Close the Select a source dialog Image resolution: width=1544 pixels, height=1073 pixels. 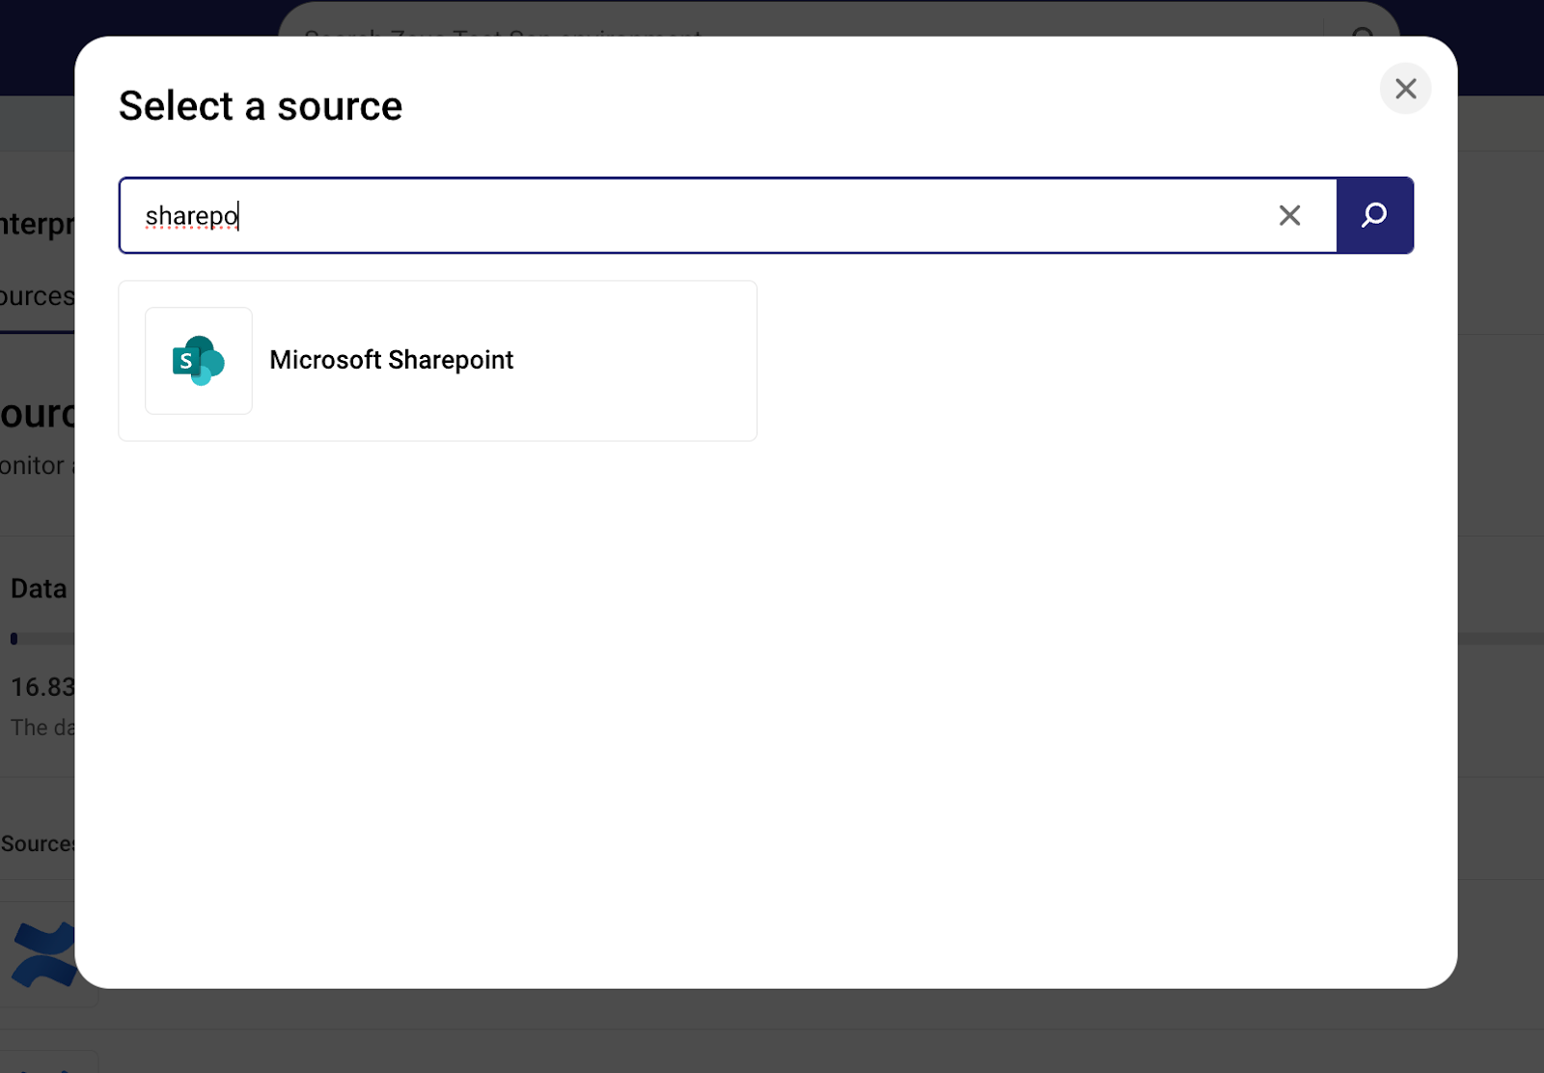click(1405, 89)
